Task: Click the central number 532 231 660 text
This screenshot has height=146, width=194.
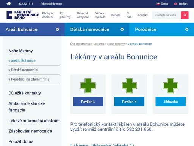Action: click(139, 129)
